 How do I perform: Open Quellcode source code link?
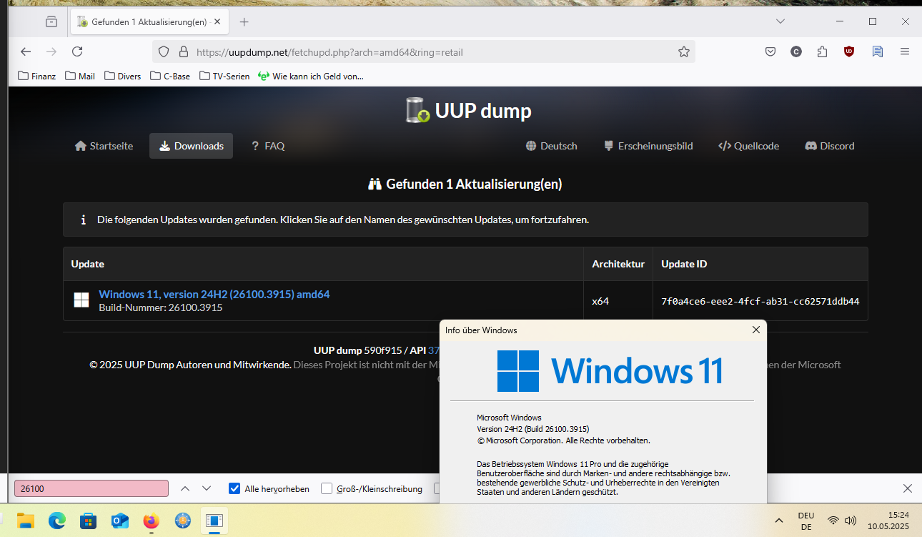click(748, 146)
